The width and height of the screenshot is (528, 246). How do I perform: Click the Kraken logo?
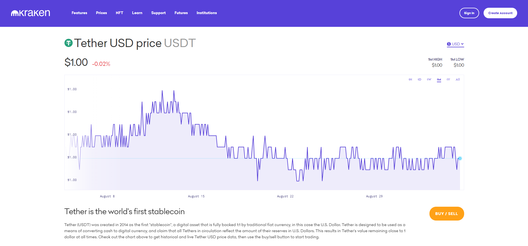point(31,13)
